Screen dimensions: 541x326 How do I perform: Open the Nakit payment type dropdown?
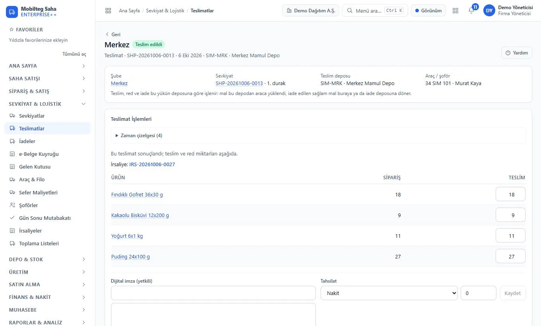click(389, 293)
